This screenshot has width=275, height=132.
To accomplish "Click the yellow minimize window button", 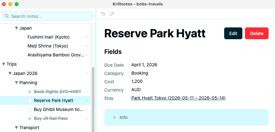I will click(x=10, y=4).
